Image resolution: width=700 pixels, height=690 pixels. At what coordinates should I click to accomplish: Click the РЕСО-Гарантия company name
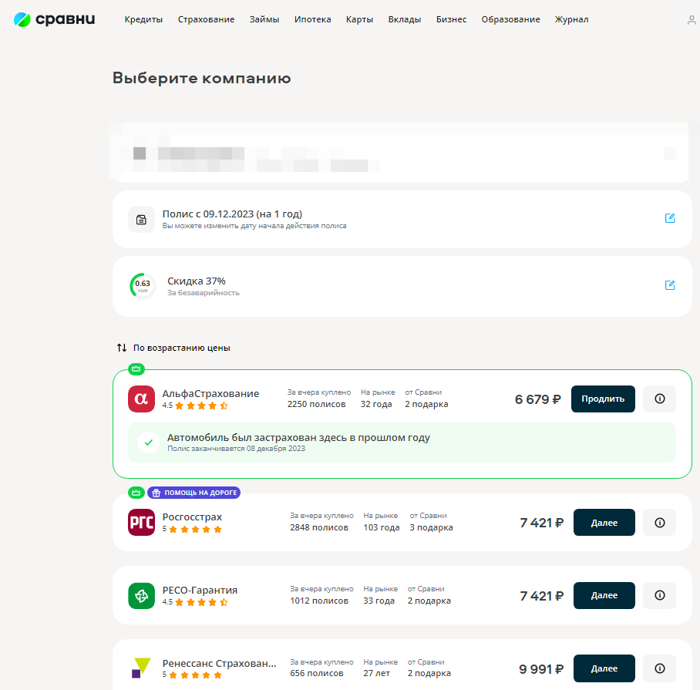click(200, 590)
